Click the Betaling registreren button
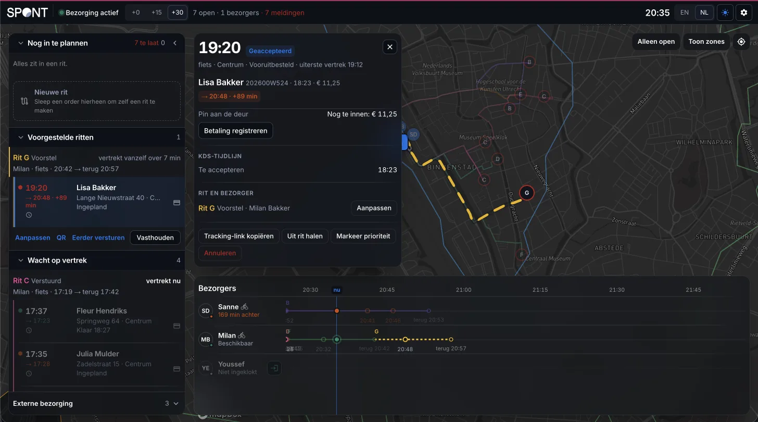This screenshot has width=758, height=422. pyautogui.click(x=235, y=131)
